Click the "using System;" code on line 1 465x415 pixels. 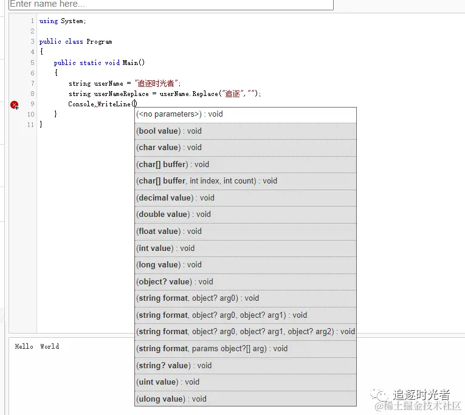click(63, 21)
